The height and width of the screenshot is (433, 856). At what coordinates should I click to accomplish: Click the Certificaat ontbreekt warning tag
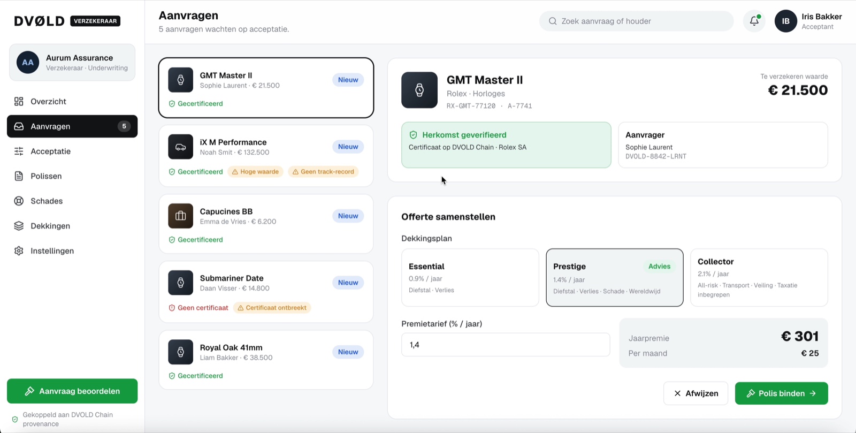pyautogui.click(x=272, y=308)
